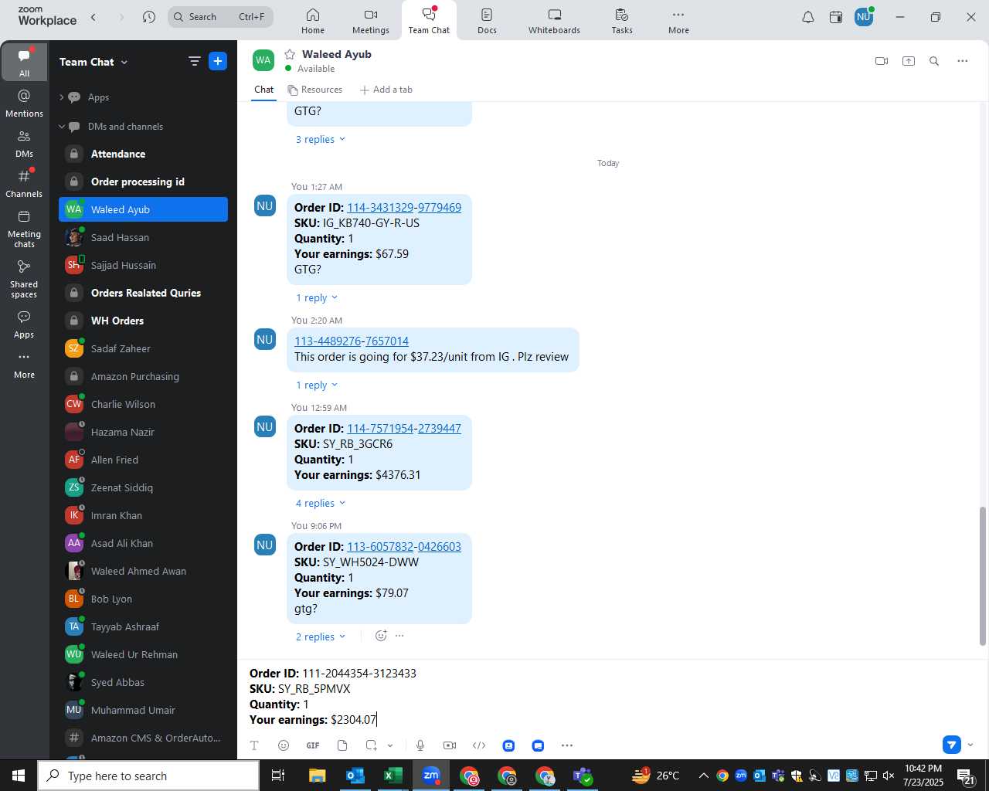Open Order processing id channel
Image resolution: width=989 pixels, height=791 pixels.
143,182
